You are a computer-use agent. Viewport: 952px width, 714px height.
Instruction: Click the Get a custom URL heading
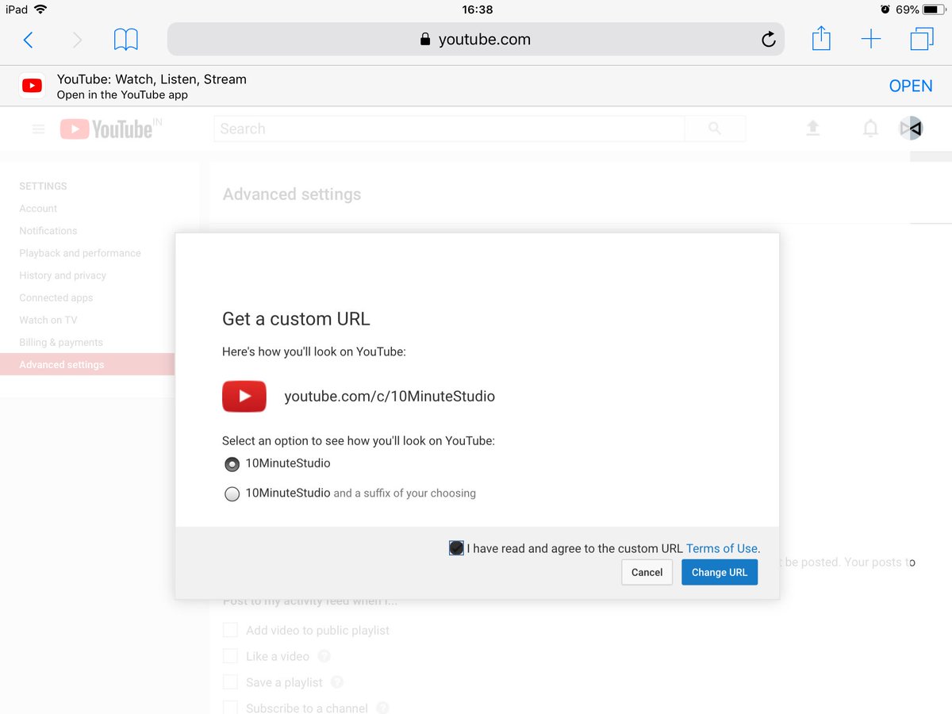(x=296, y=319)
